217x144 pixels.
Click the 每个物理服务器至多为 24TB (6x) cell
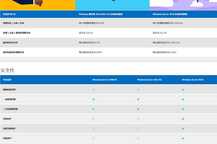pyautogui.click(x=168, y=23)
